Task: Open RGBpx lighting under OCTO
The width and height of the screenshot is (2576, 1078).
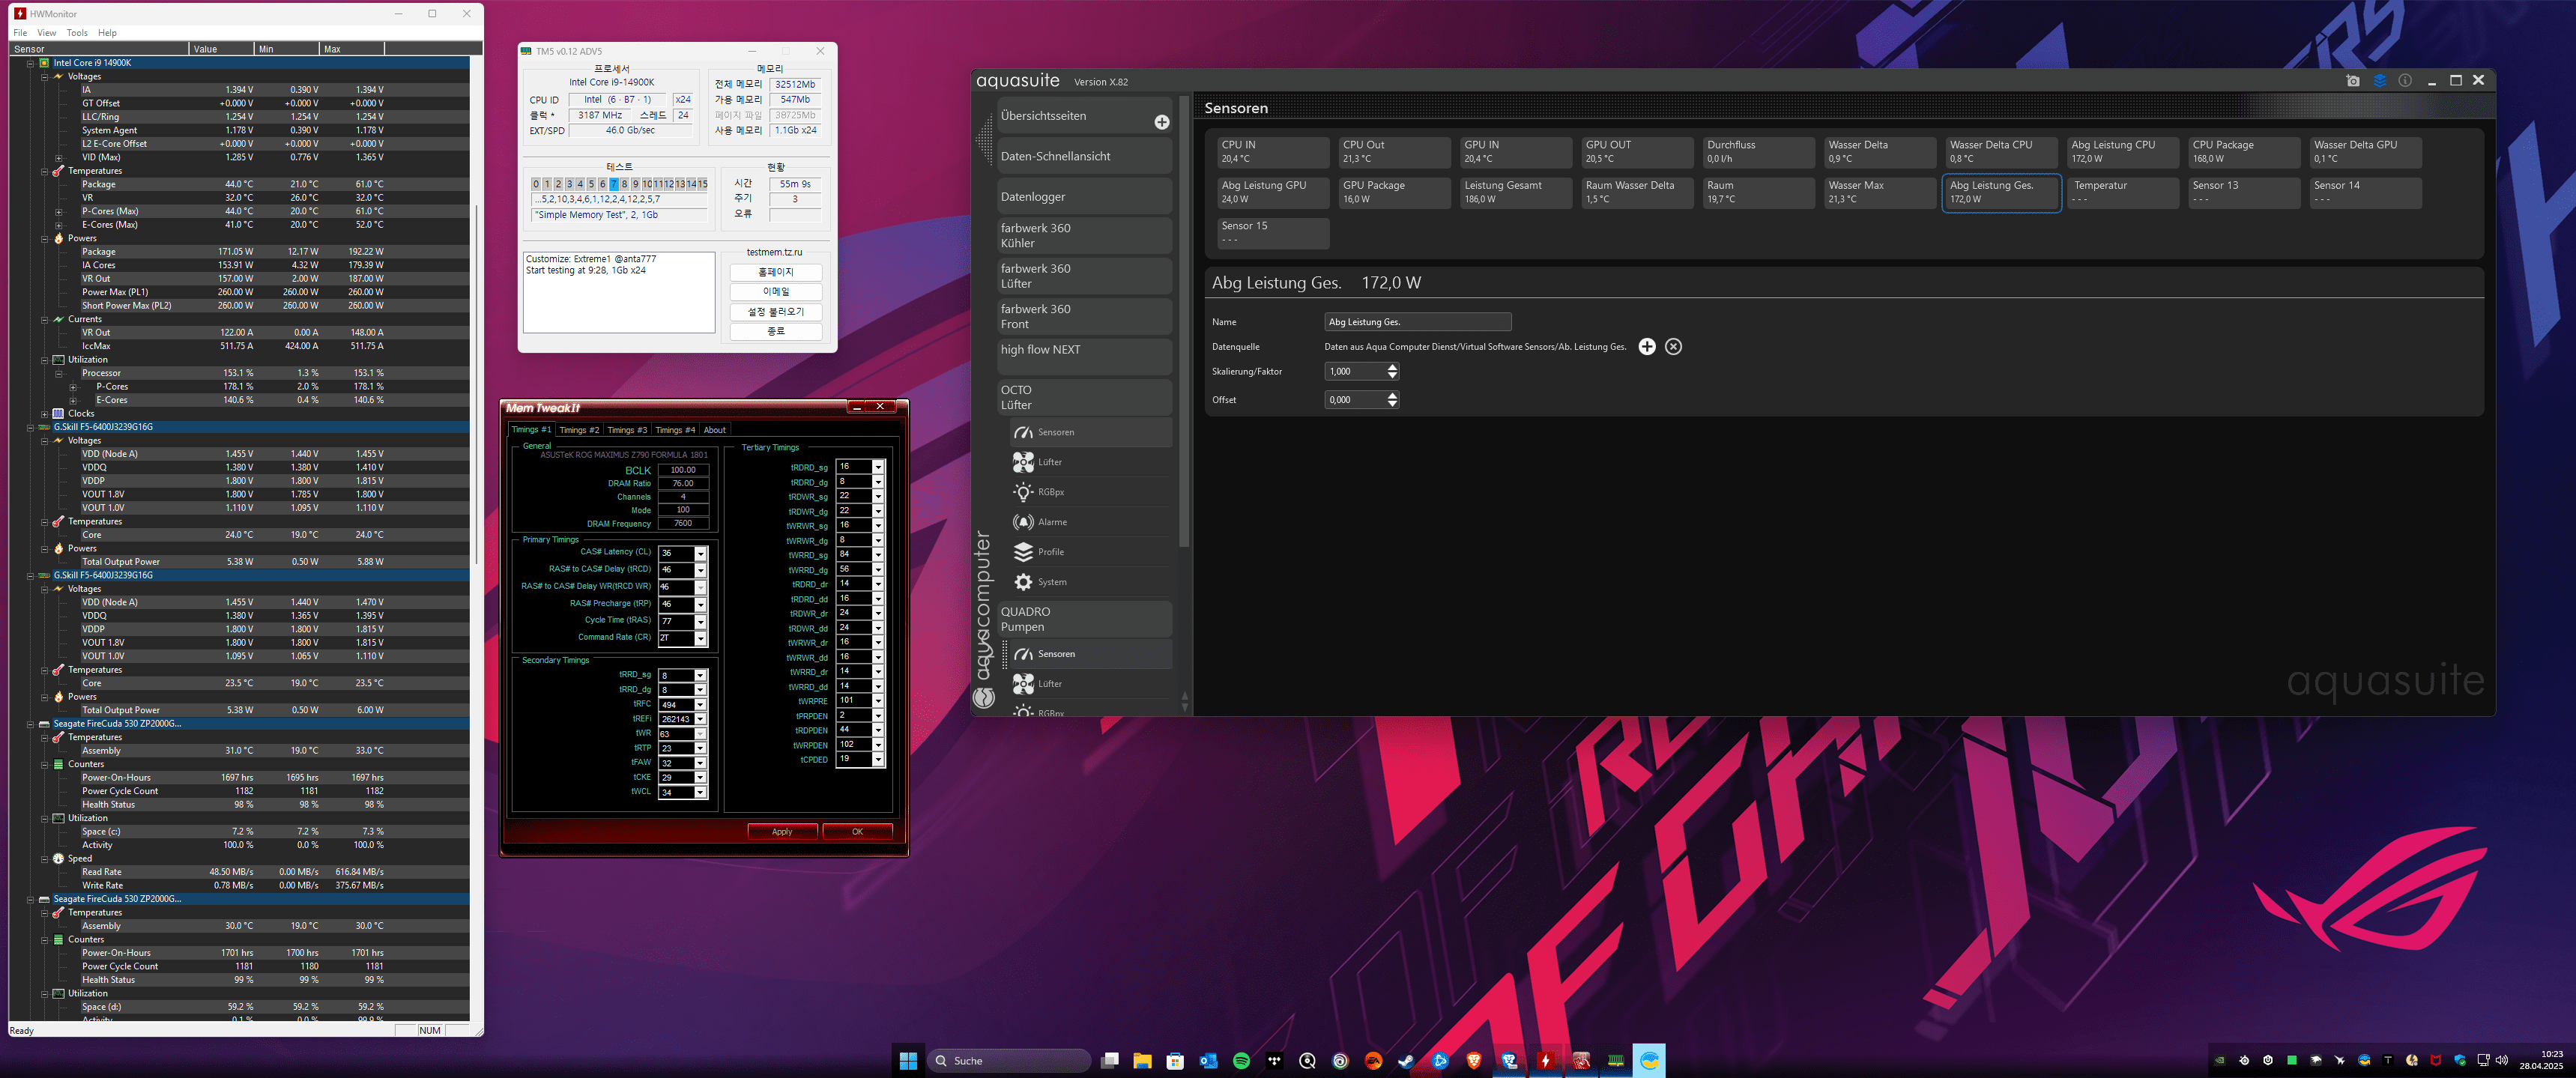Action: 1090,492
